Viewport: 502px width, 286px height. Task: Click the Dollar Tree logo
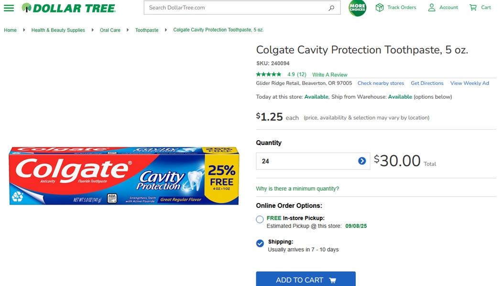click(x=68, y=8)
